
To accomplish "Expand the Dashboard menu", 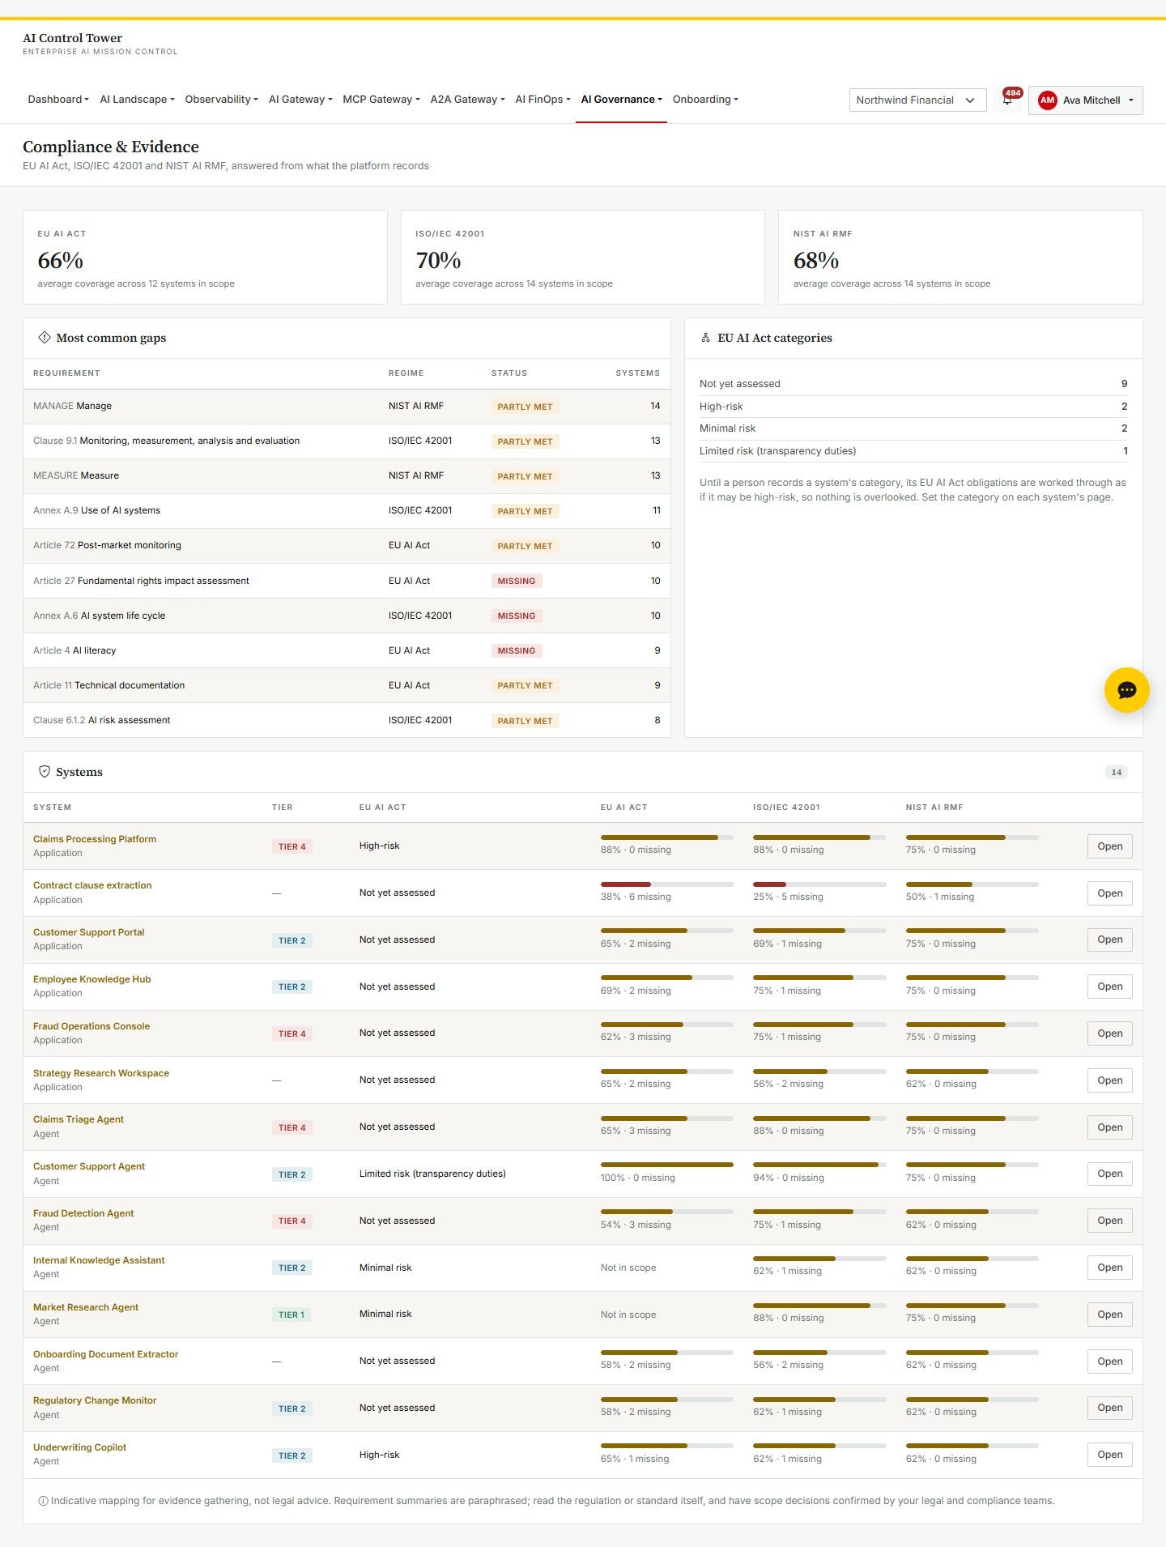I will click(x=58, y=100).
